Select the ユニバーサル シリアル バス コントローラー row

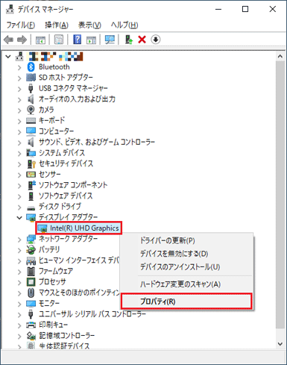coord(92,314)
